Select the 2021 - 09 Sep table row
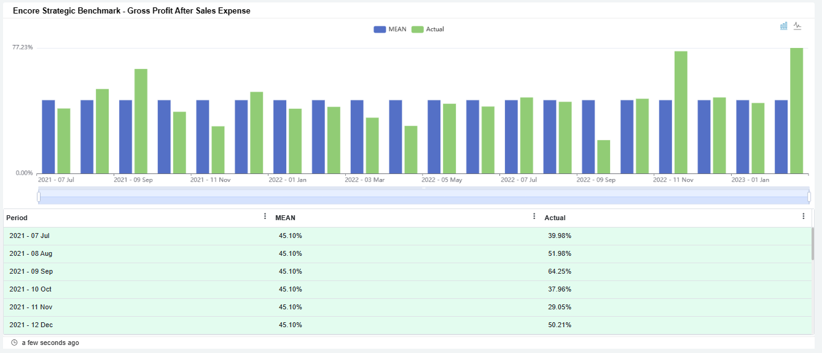The width and height of the screenshot is (822, 353). [x=31, y=271]
